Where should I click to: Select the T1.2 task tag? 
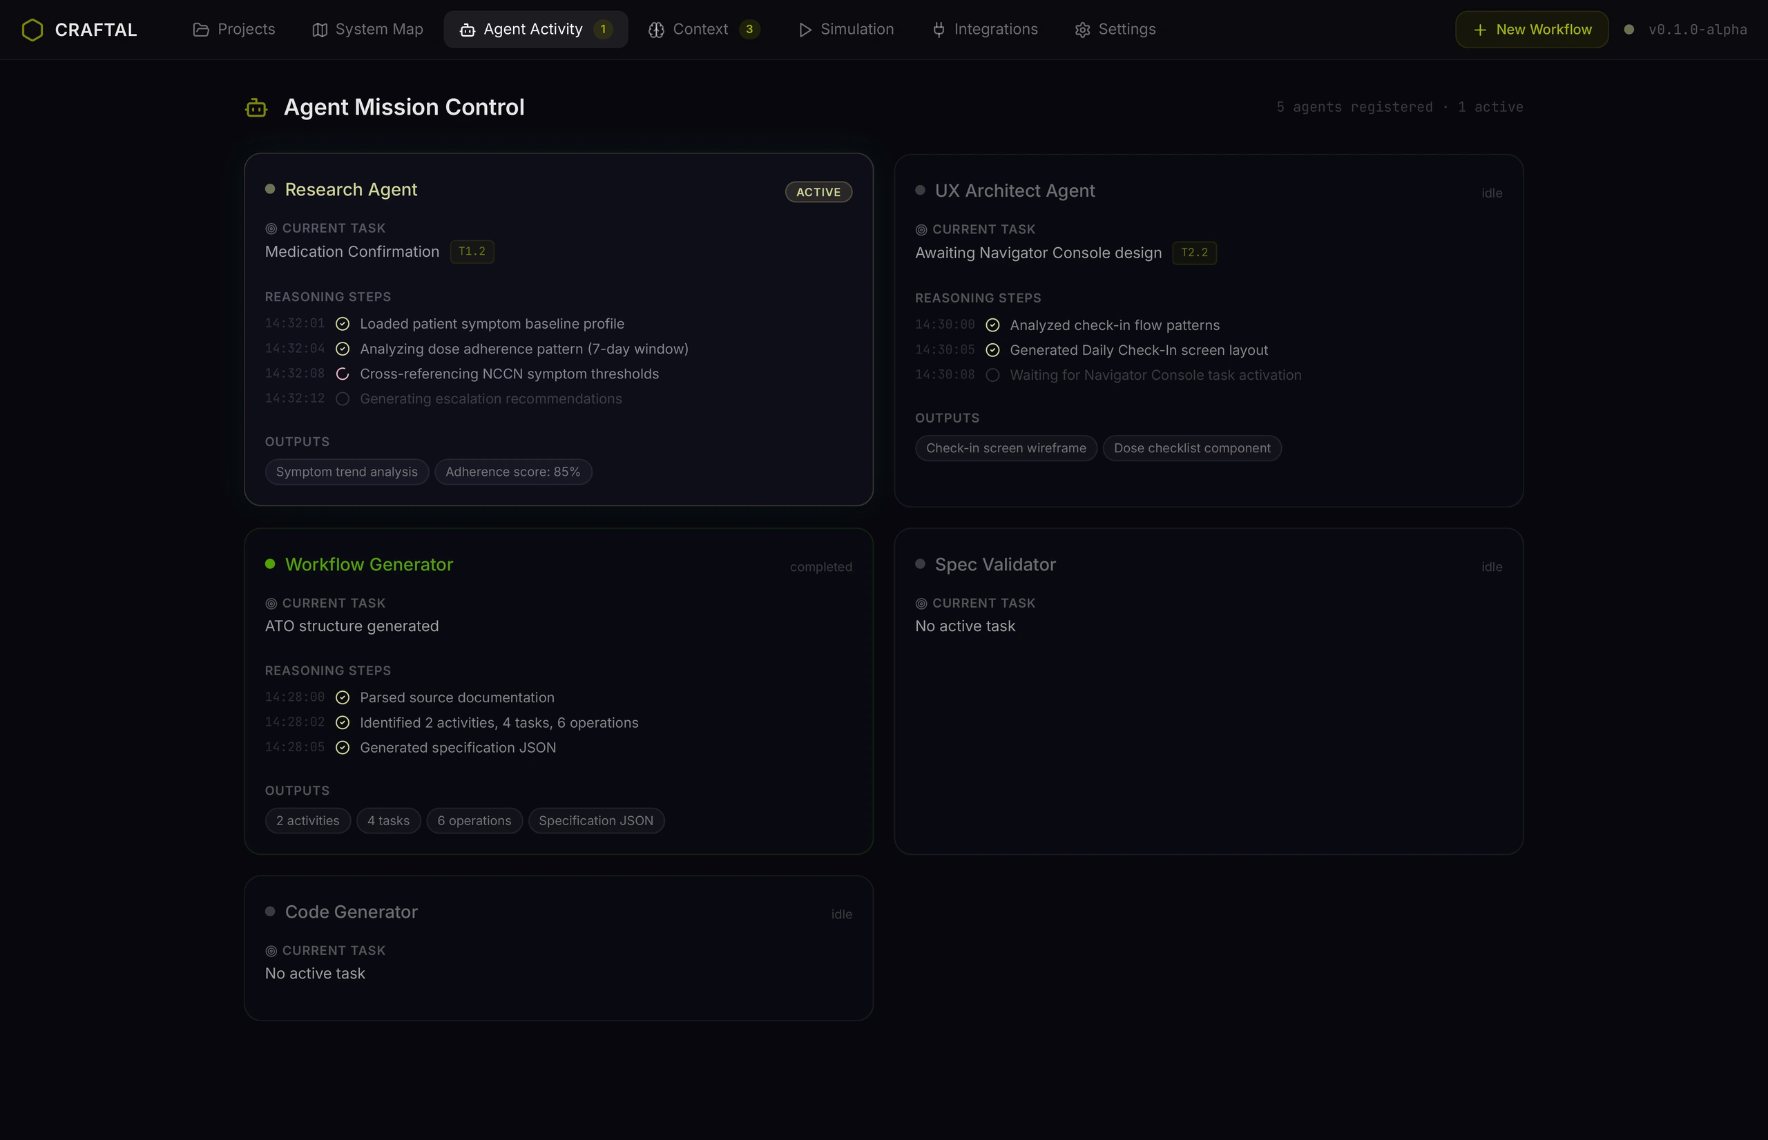472,252
